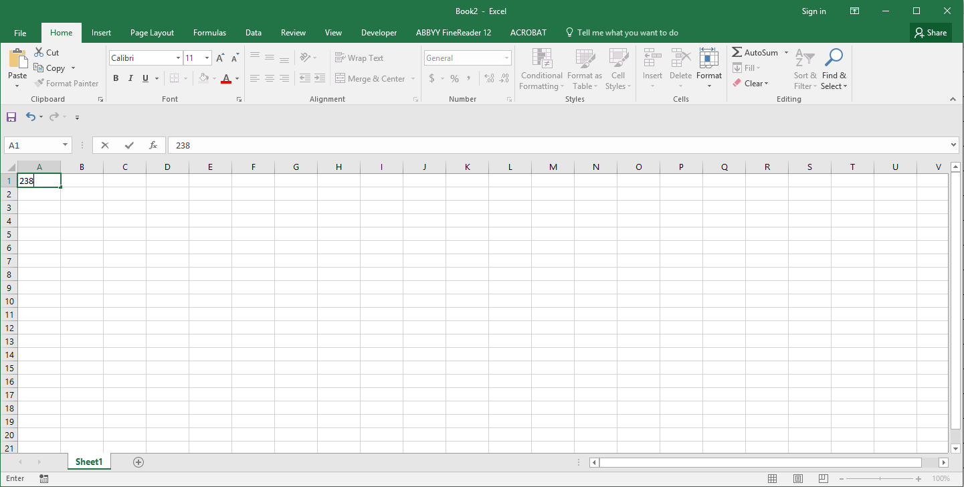This screenshot has width=964, height=487.
Task: Select the Italic icon
Action: [x=130, y=78]
